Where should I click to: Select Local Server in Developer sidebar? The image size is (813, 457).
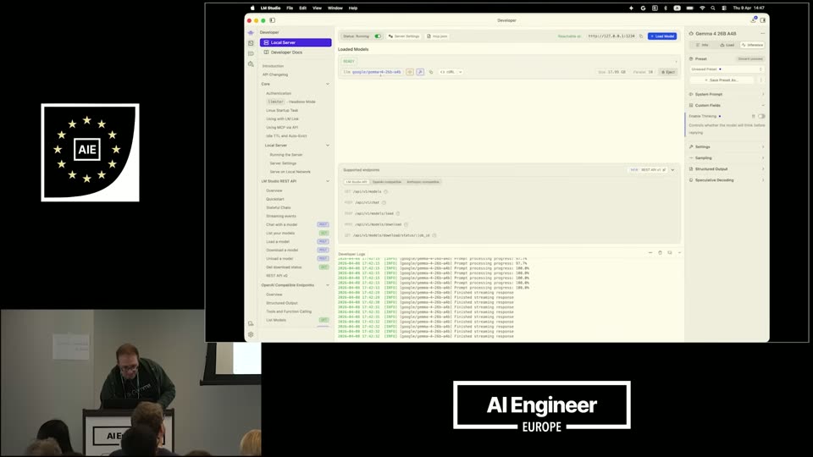click(x=296, y=42)
